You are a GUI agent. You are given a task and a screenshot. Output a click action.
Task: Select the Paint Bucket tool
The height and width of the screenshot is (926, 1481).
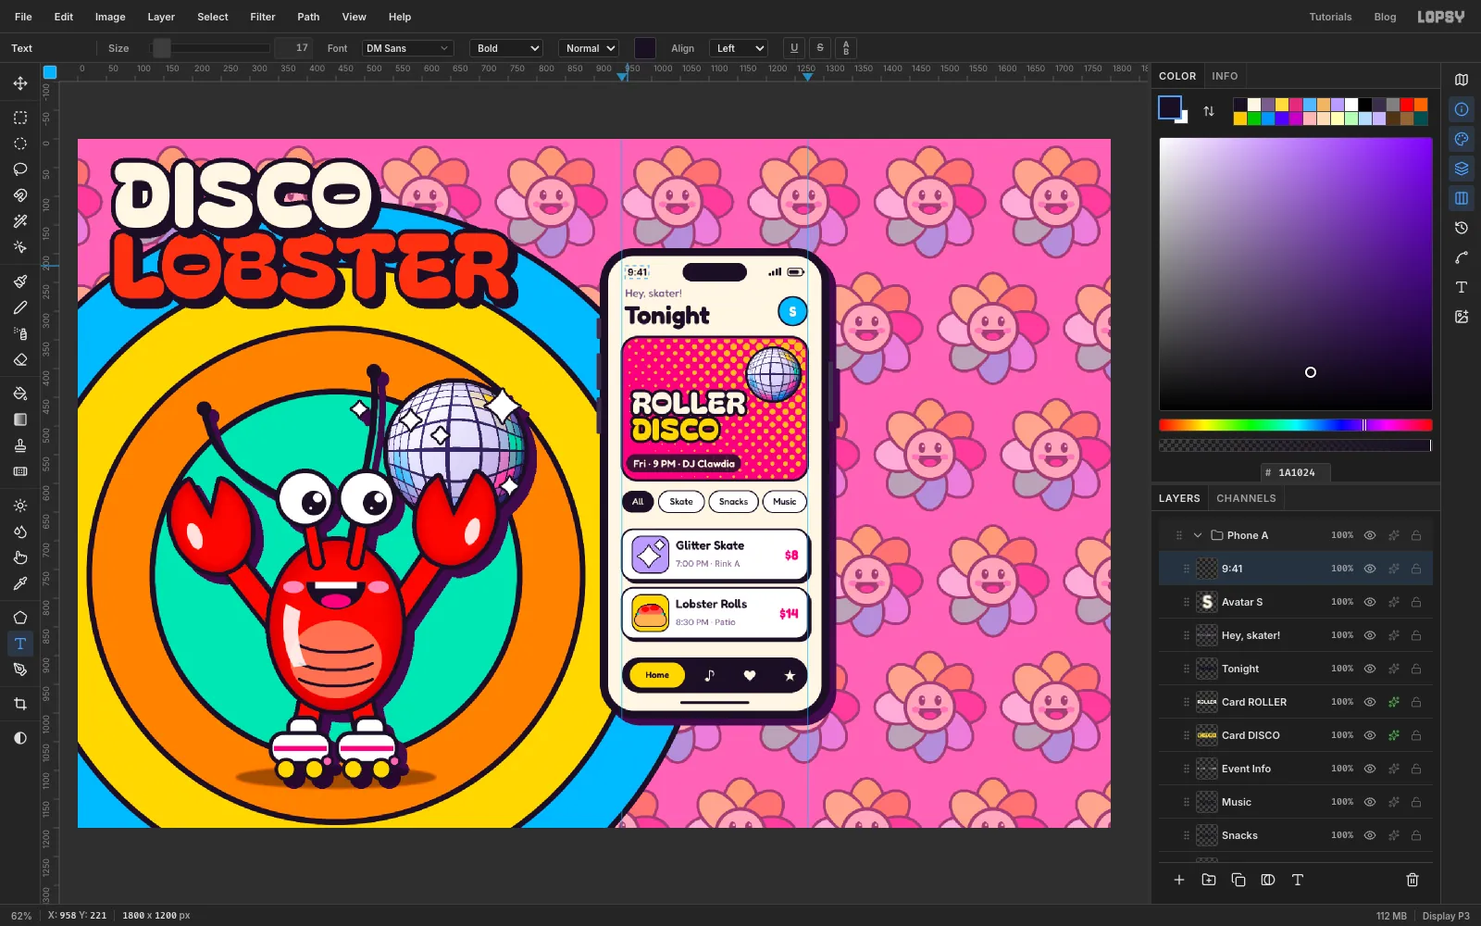tap(20, 394)
